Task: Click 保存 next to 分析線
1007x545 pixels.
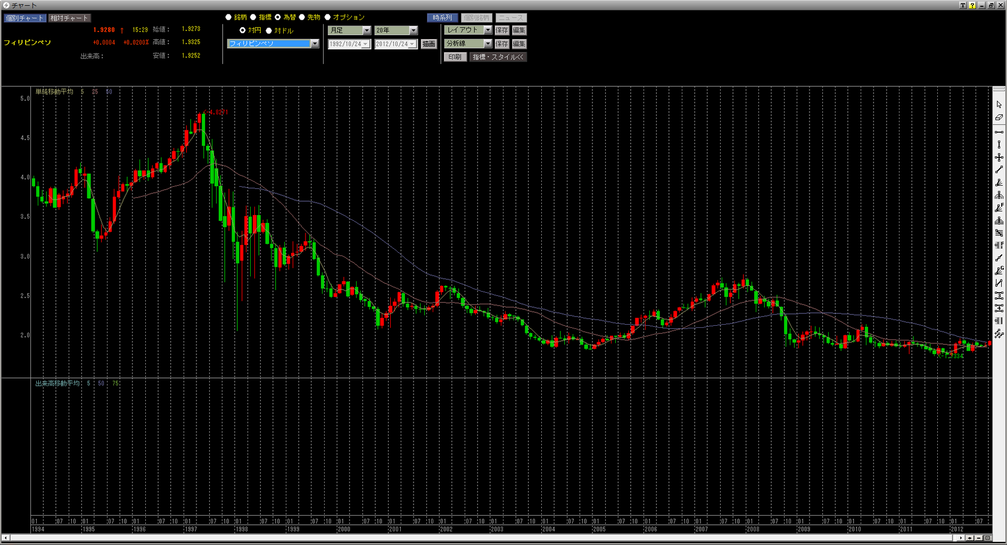Action: (502, 44)
